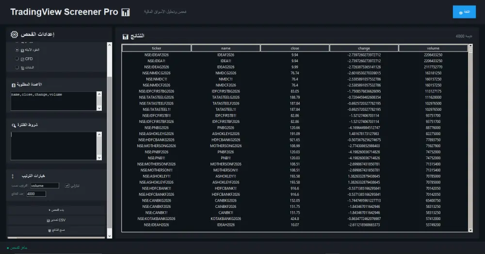Click the futures contracts icon in market list
The image size is (485, 254).
22,50
